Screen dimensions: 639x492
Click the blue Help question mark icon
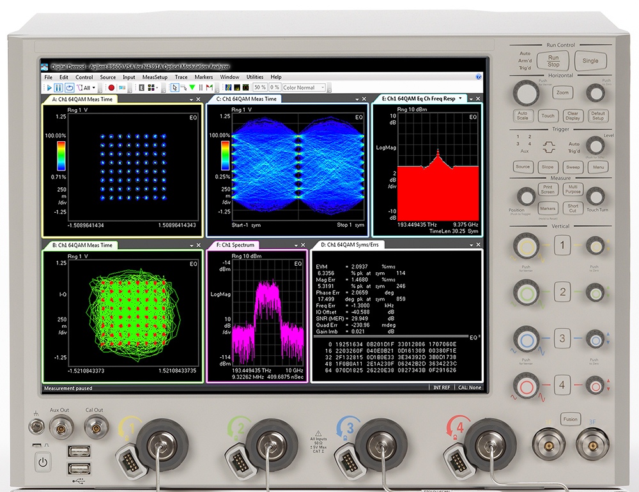coord(479,77)
